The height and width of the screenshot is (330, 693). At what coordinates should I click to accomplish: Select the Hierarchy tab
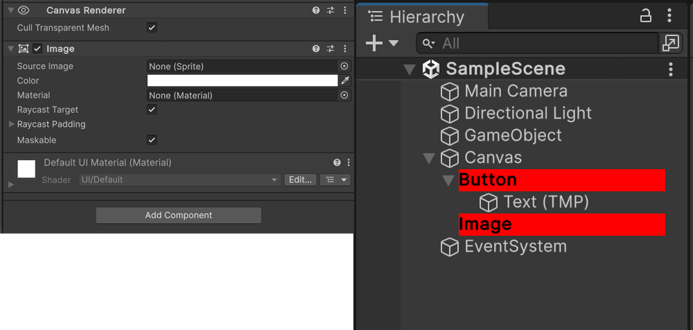tap(423, 17)
